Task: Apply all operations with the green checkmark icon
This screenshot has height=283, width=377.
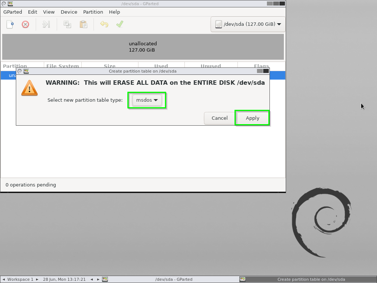Action: (120, 24)
